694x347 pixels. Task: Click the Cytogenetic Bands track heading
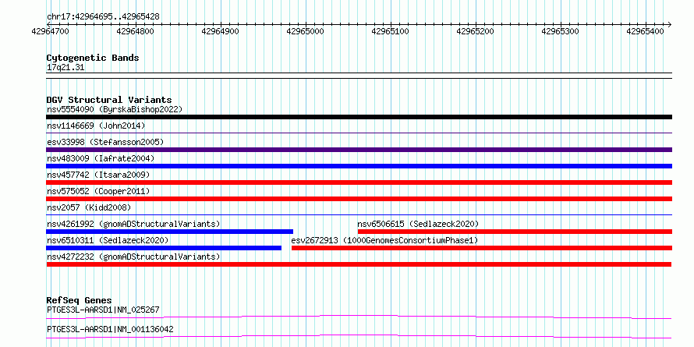pyautogui.click(x=93, y=58)
